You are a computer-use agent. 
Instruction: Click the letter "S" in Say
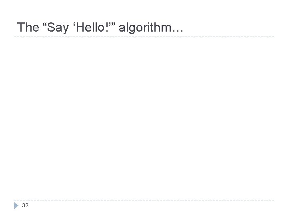pyautogui.click(x=51, y=27)
